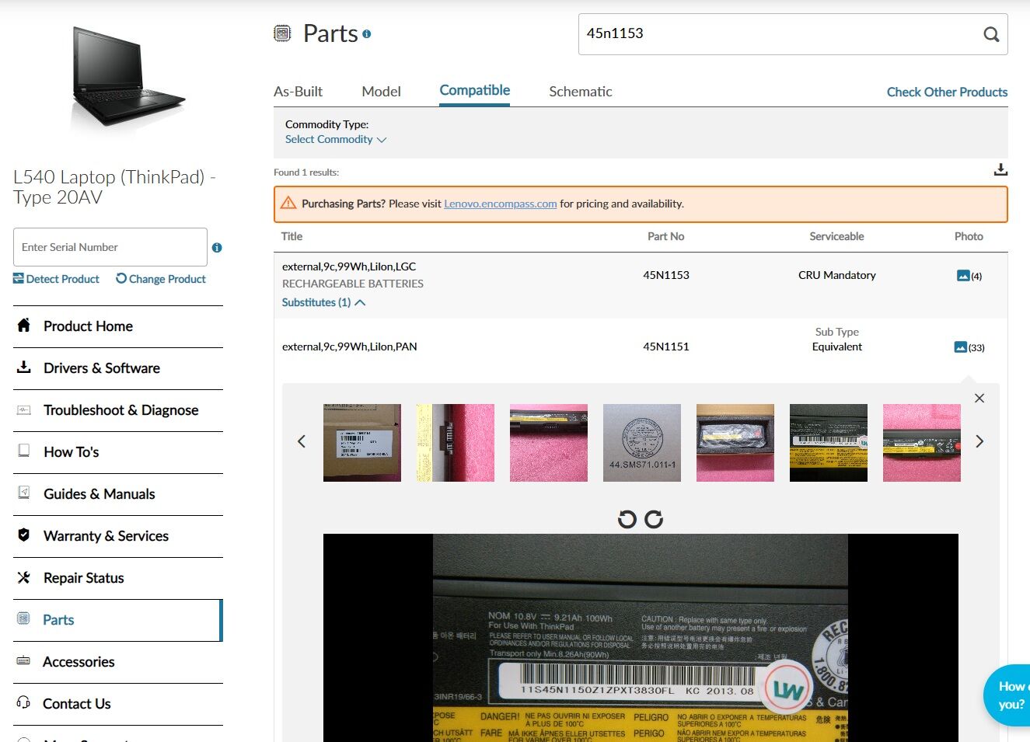This screenshot has height=742, width=1030.
Task: Click the Guides & Manuals document icon
Action: tap(24, 493)
